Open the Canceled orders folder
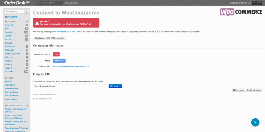 pyautogui.click(x=9, y=32)
